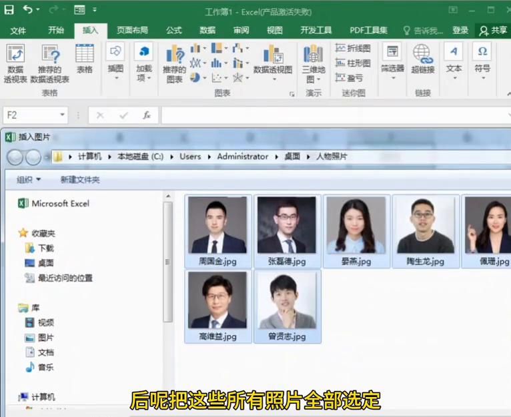This screenshot has width=511, height=417.
Task: Click the Share (共享) button
Action: pos(493,31)
